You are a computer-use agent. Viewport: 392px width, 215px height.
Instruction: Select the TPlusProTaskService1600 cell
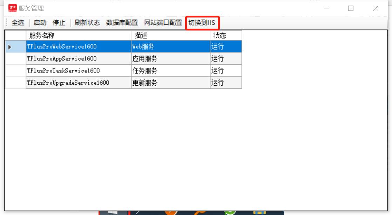coord(79,71)
